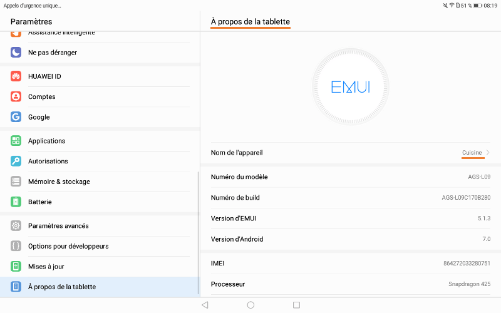The image size is (501, 313).
Task: Tap the IMEI row label
Action: click(217, 264)
